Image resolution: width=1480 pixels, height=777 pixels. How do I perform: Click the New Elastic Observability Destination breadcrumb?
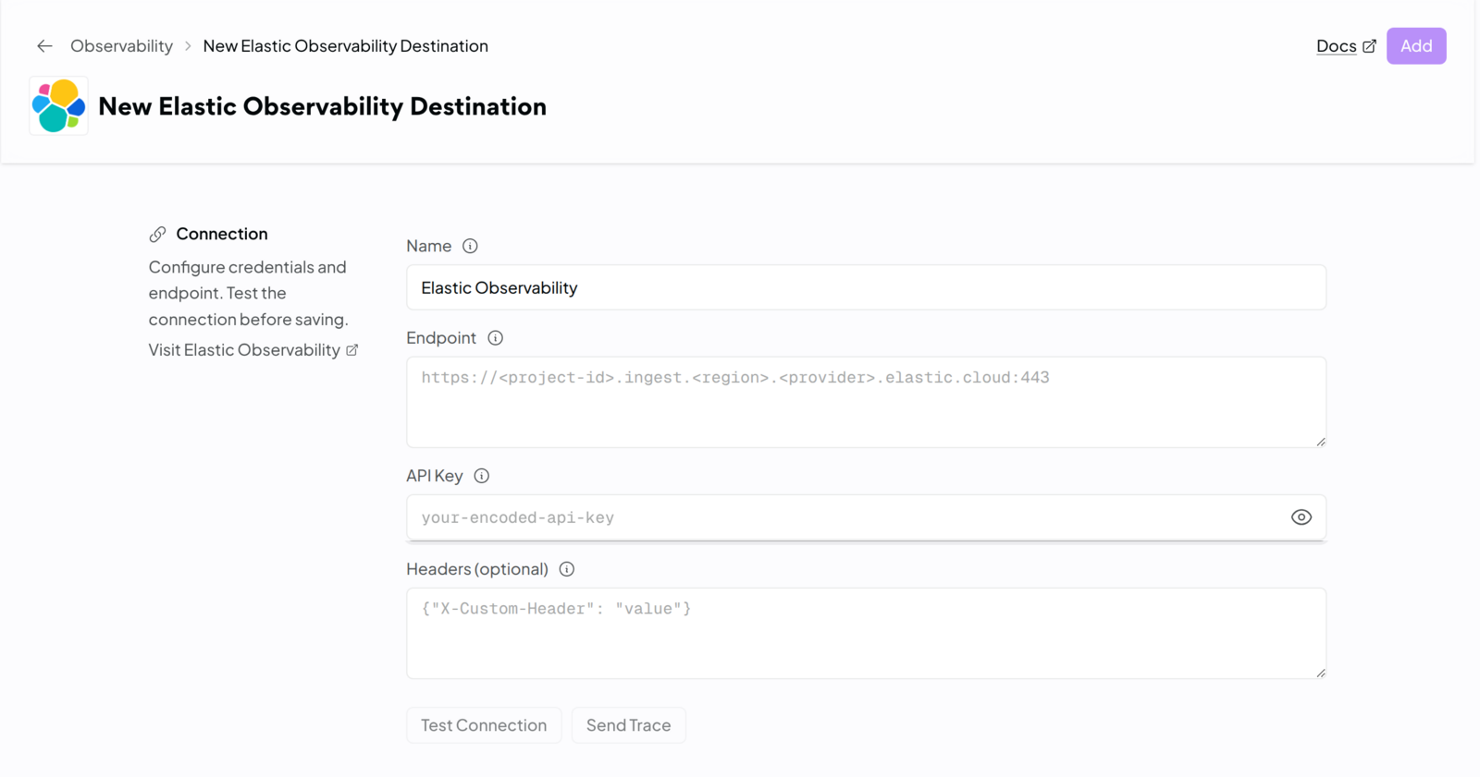345,46
